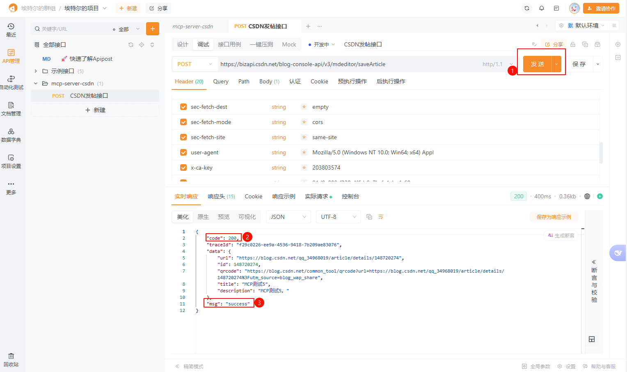Open the 文档管理 sidebar section
Screen dimensions: 627x372
[11, 109]
